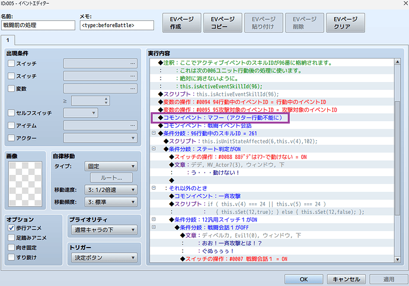409x286 pixels.
Task: Check the すり抜け option
Action: [x=11, y=258]
